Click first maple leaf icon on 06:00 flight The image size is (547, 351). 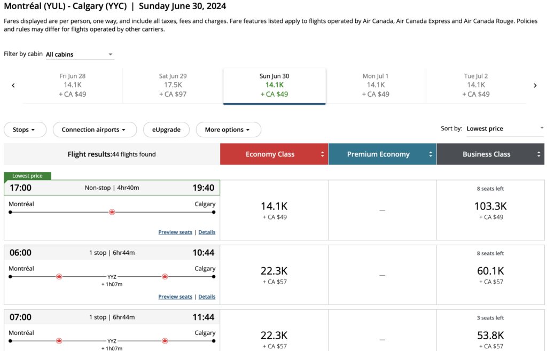(x=59, y=277)
